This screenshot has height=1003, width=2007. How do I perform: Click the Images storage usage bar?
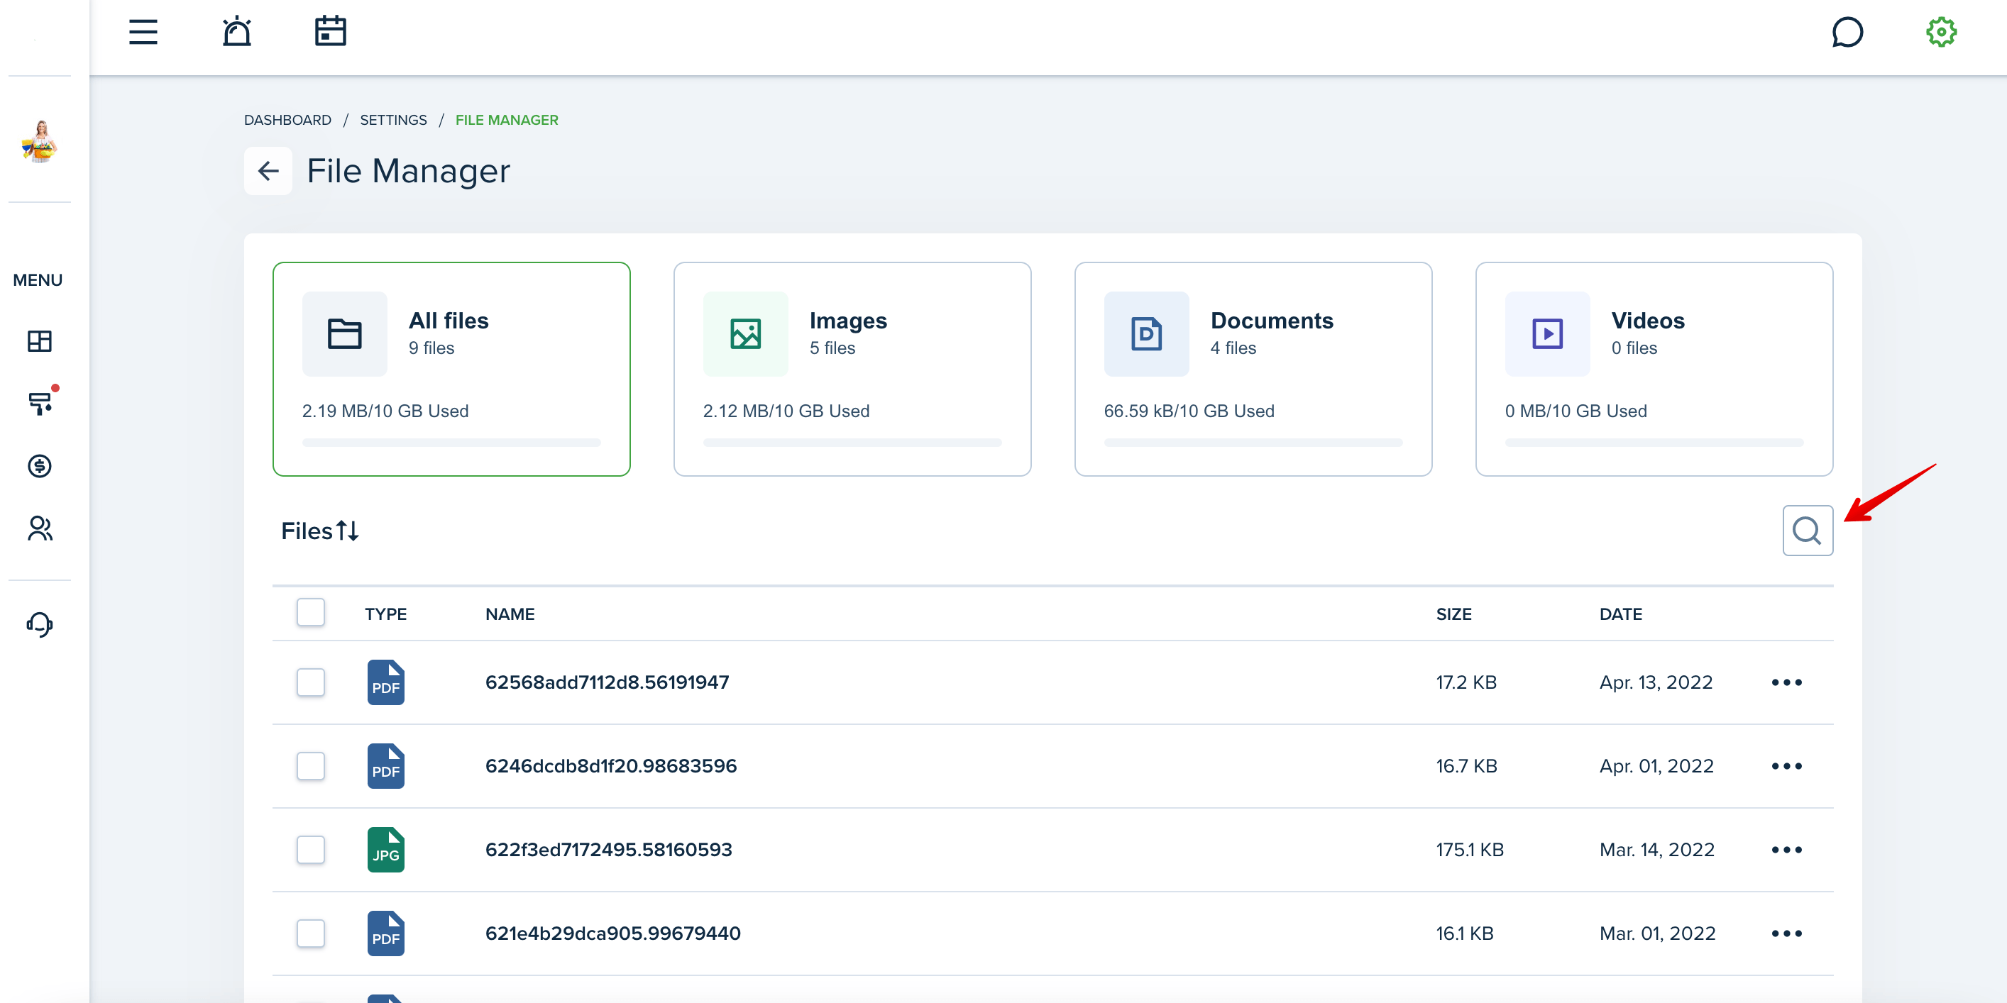pos(852,443)
